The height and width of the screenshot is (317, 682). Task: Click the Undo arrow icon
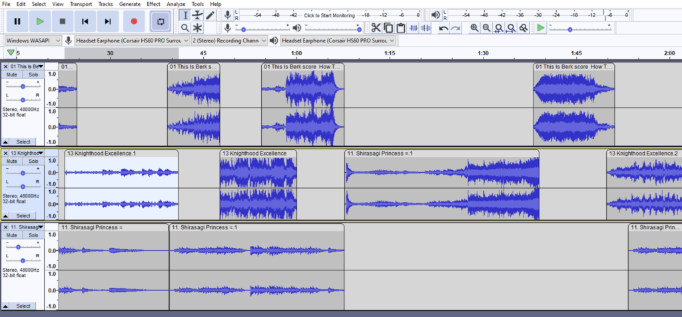point(443,28)
